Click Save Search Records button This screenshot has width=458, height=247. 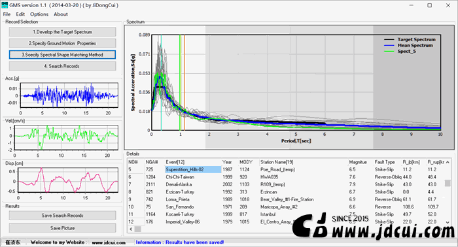point(62,216)
